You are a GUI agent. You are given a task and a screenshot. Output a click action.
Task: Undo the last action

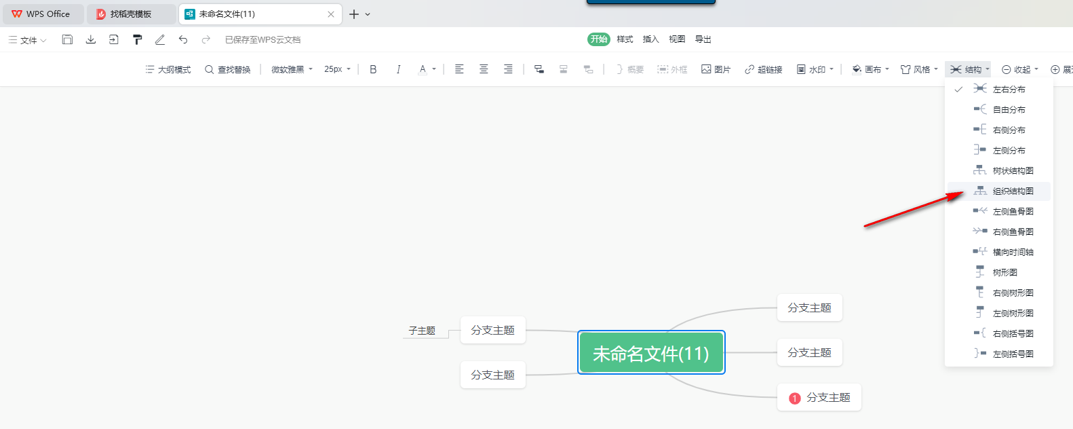pos(183,39)
